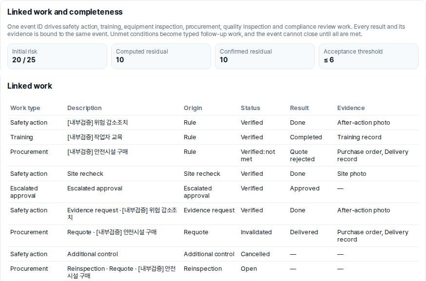The height and width of the screenshot is (281, 426).
Task: Click the 'Evidence request' origin cell
Action: pos(209,210)
